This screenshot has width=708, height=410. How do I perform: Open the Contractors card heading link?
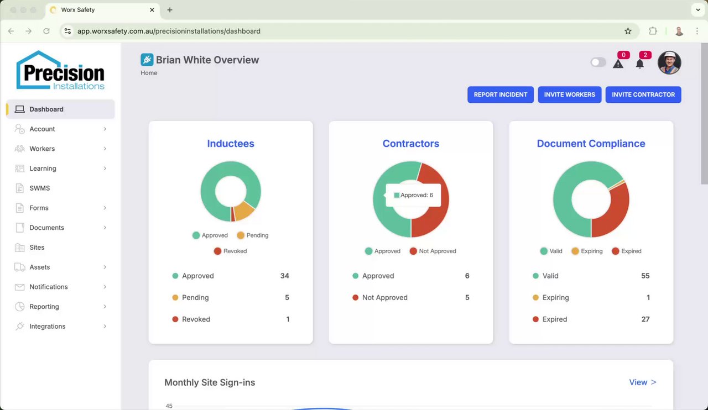click(x=411, y=144)
